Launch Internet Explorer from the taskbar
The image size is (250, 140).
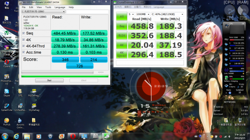pyautogui.click(x=16, y=136)
